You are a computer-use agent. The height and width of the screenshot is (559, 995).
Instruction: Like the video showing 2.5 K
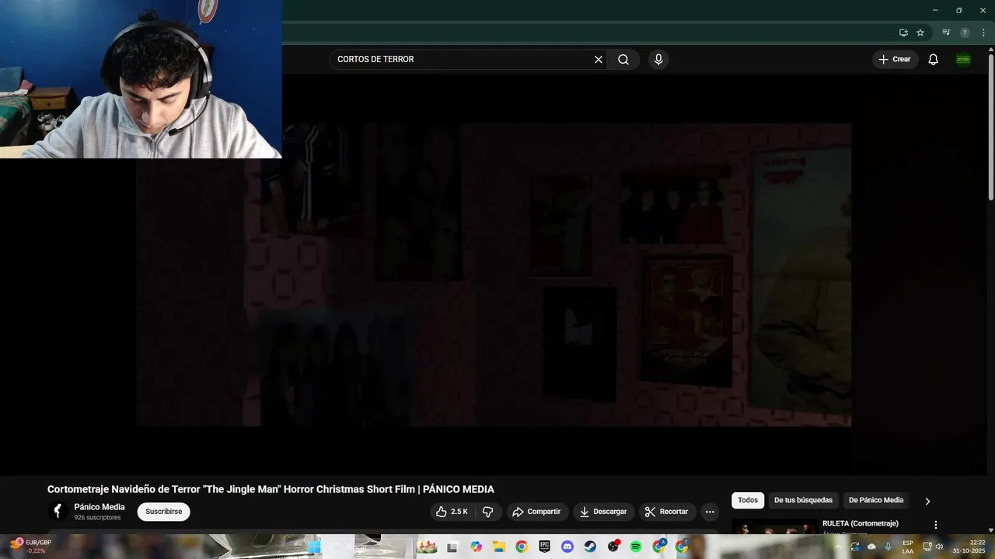pos(452,512)
